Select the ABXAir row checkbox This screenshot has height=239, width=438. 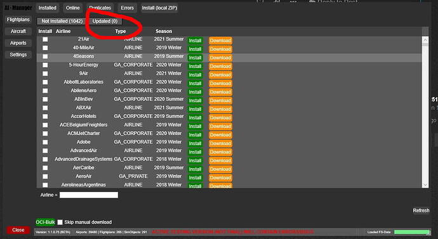(45, 108)
